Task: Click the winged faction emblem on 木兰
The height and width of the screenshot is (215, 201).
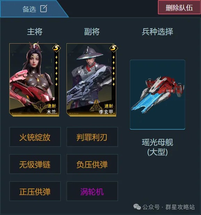Action: coord(40,107)
